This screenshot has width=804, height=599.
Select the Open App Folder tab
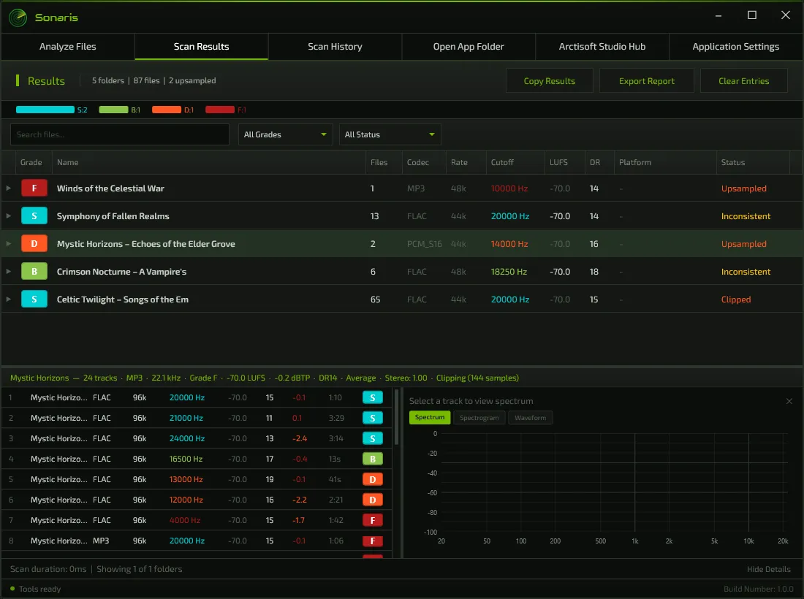[469, 47]
